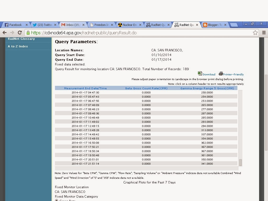
Task: Open a new tab button
Action: [x=234, y=25]
